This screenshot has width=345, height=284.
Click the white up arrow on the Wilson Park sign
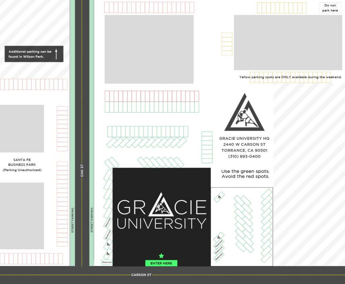[x=56, y=54]
